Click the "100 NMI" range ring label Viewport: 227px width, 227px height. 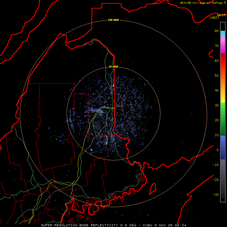click(x=113, y=20)
